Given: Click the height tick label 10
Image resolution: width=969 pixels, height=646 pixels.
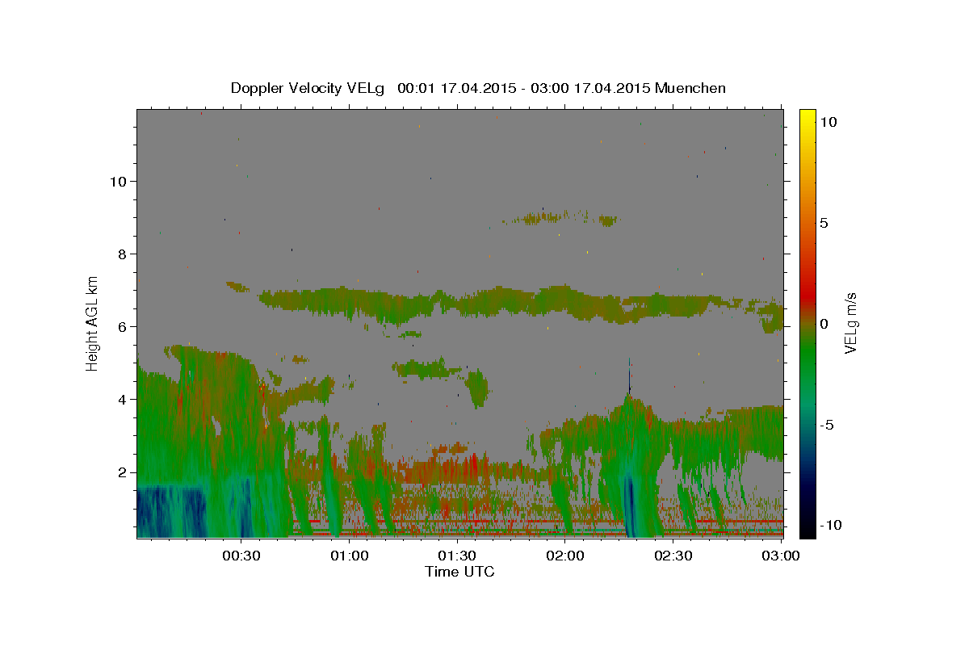Looking at the screenshot, I should tap(119, 181).
